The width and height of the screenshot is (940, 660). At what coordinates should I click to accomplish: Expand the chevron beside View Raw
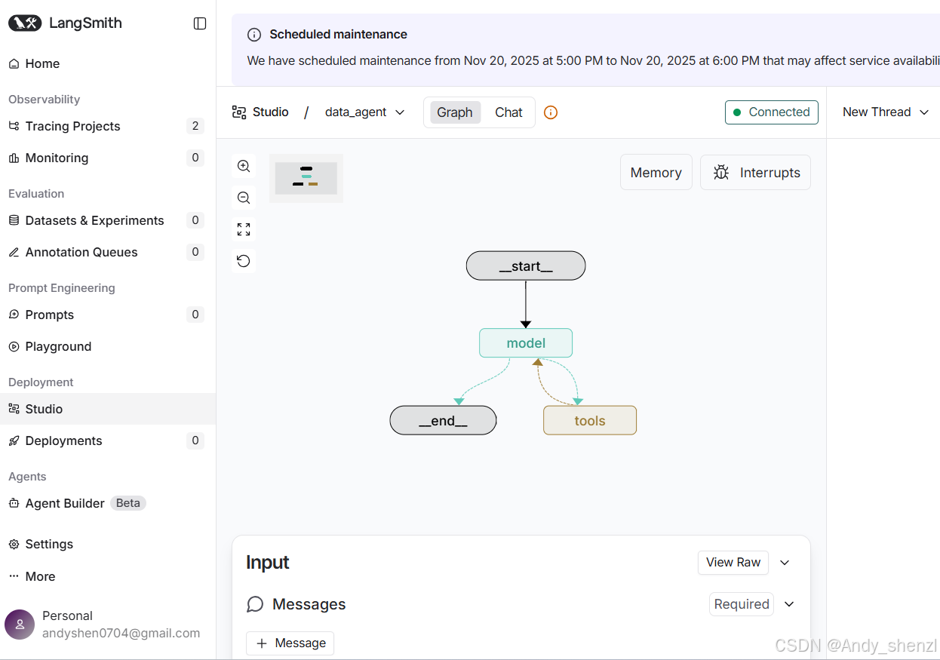point(785,563)
